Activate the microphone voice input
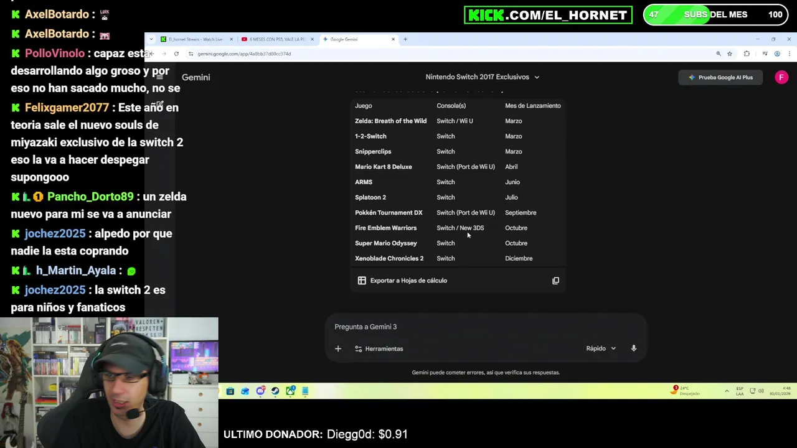797x448 pixels. coord(633,348)
